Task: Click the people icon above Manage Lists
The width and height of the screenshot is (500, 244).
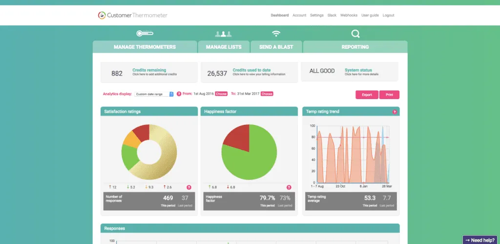Action: point(223,34)
